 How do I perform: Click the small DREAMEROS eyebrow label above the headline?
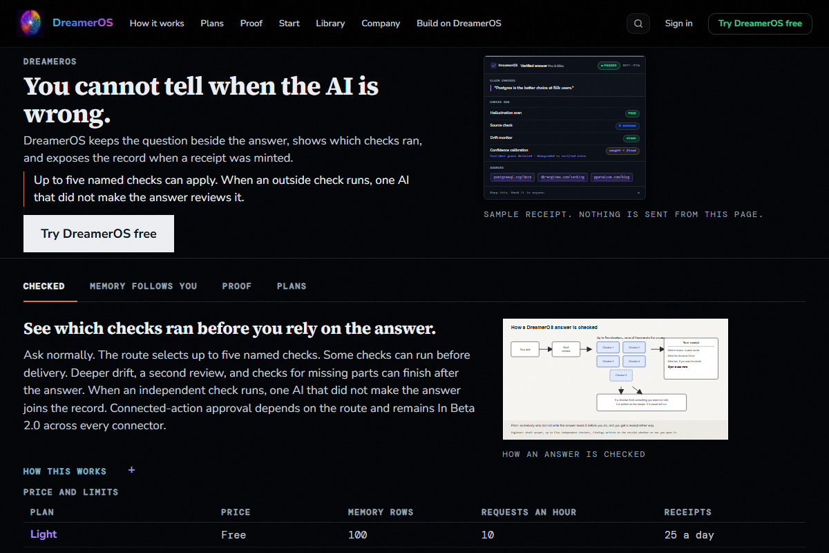50,62
